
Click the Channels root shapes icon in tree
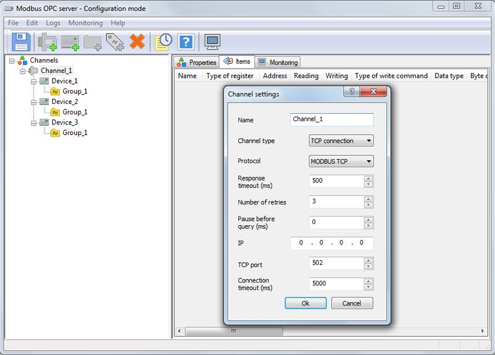tap(22, 60)
